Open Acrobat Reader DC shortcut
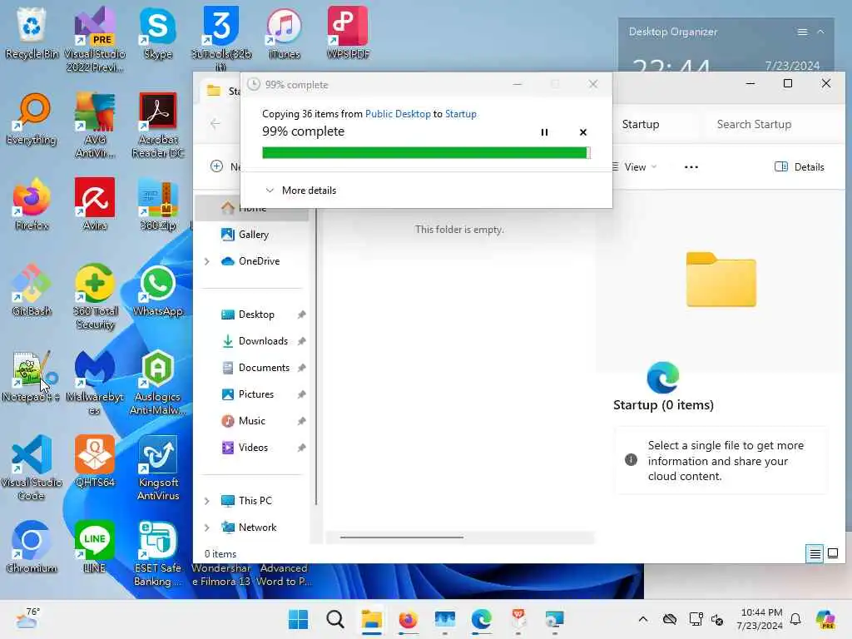Viewport: 852px width, 639px height. 157,126
